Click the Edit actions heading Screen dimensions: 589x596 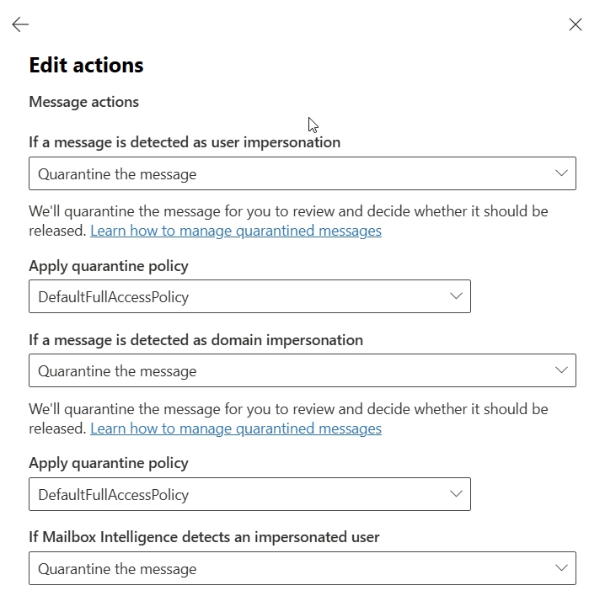(x=87, y=65)
